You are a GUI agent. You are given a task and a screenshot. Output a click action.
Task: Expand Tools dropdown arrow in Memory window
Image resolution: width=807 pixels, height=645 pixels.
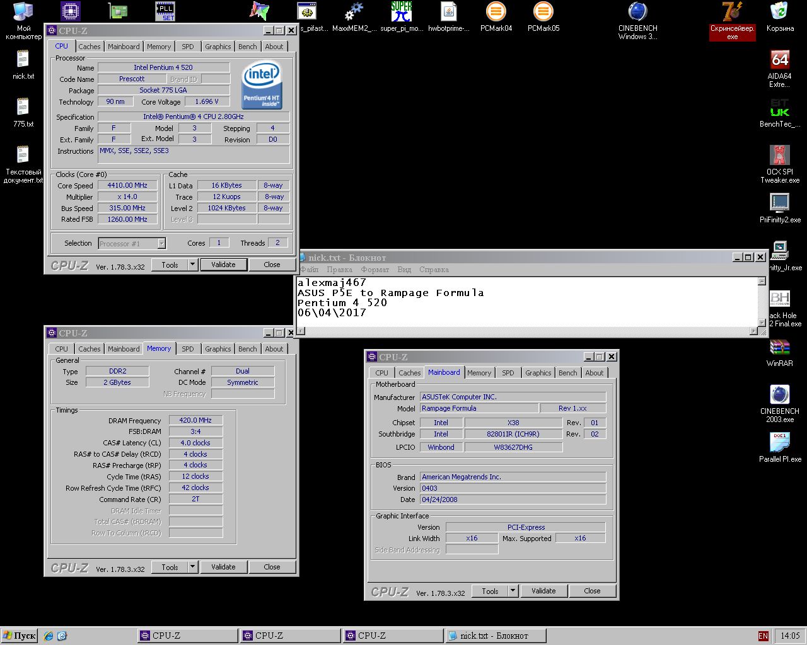pos(192,567)
